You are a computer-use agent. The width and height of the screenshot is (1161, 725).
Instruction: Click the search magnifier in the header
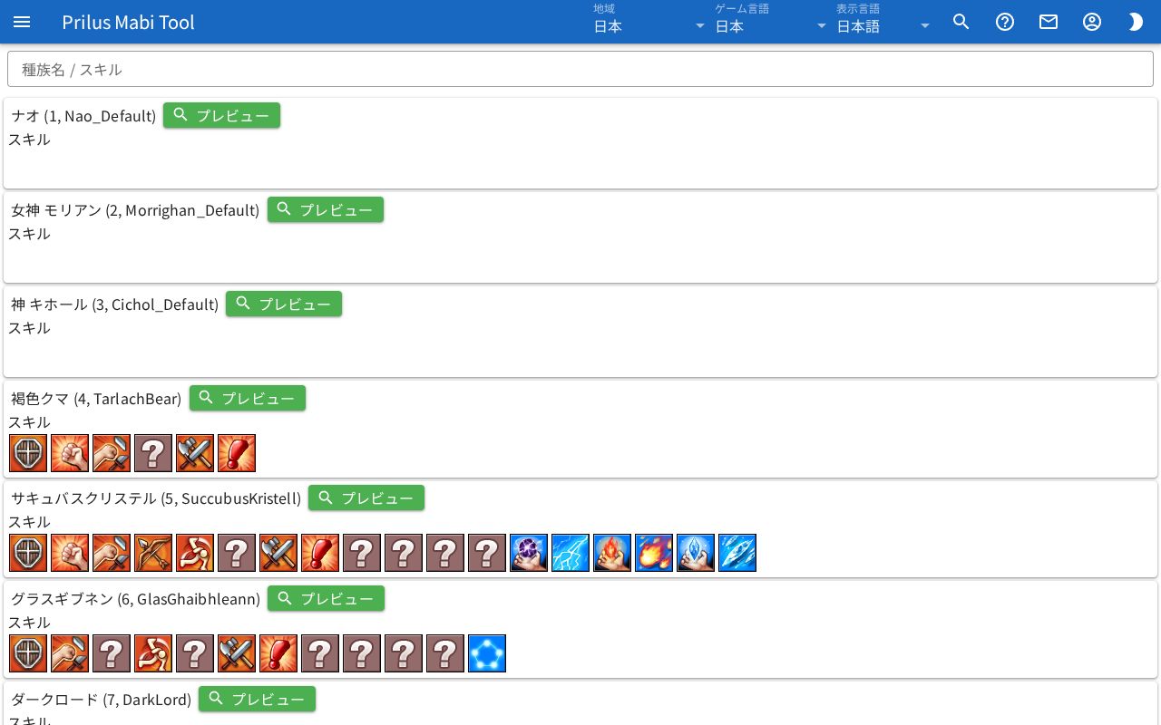coord(961,22)
